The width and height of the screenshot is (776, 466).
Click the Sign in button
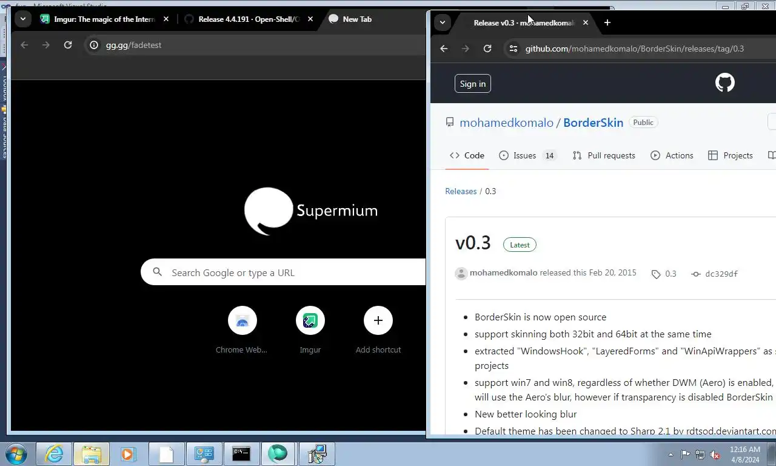pyautogui.click(x=473, y=84)
